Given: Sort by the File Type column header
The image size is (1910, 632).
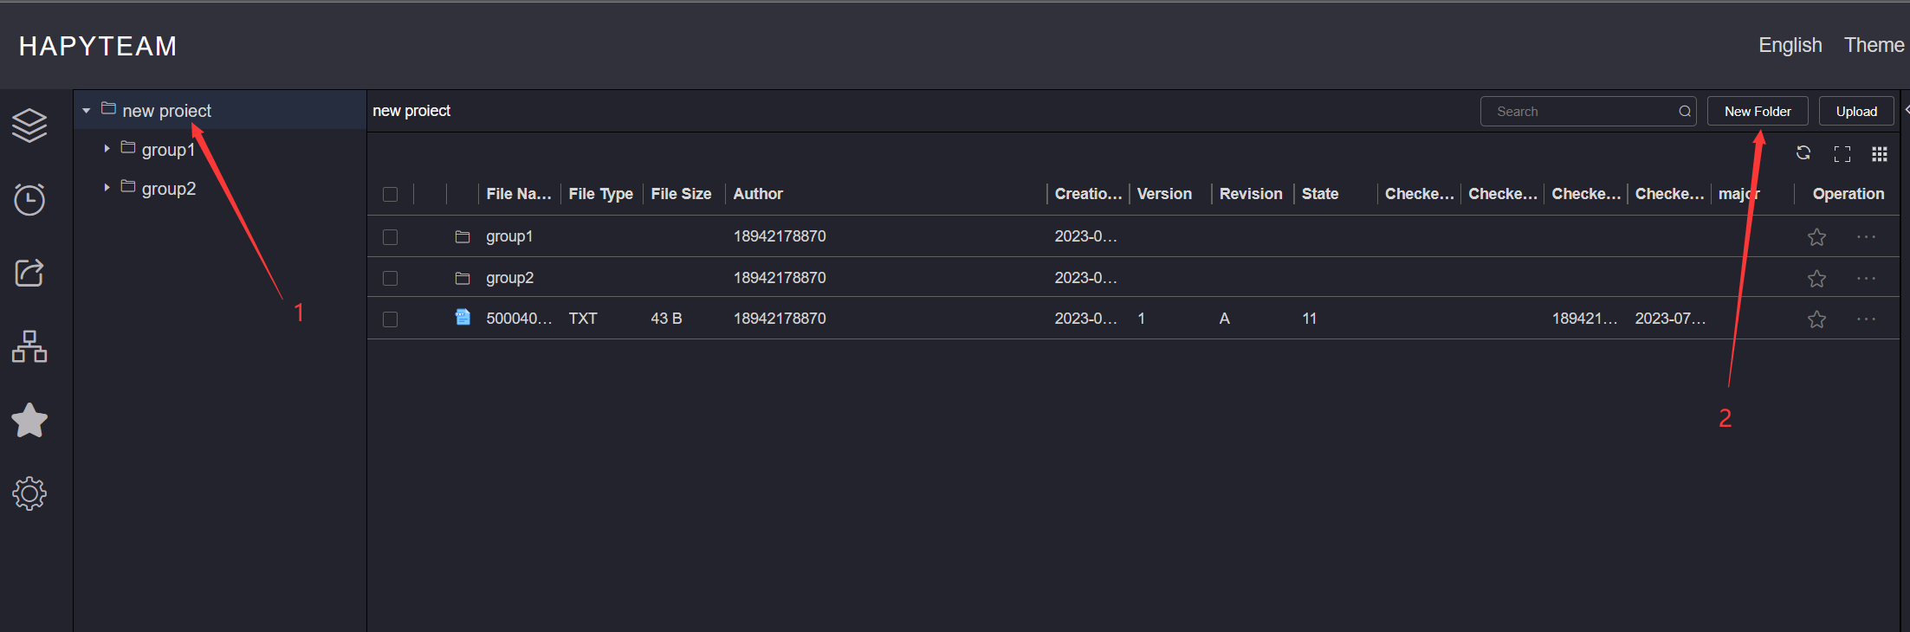Looking at the screenshot, I should pyautogui.click(x=600, y=194).
